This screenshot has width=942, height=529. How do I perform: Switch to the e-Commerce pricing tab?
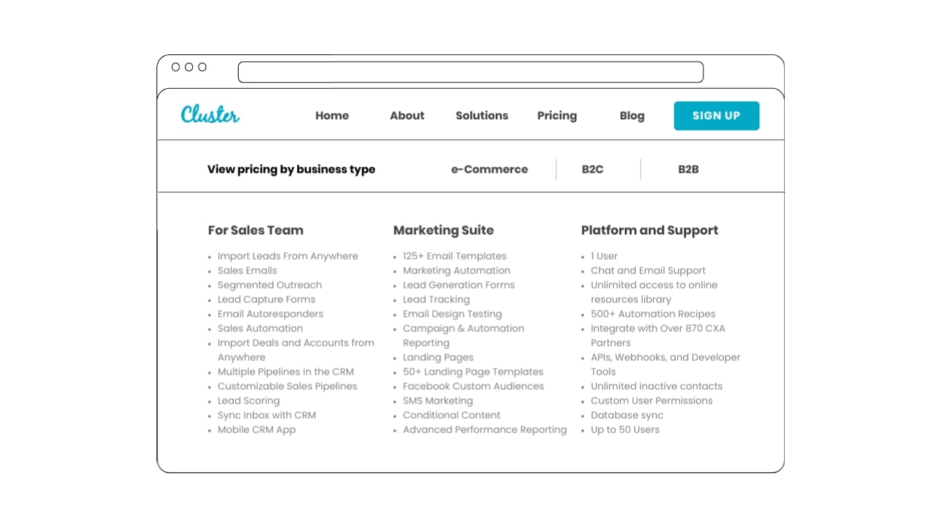coord(490,169)
